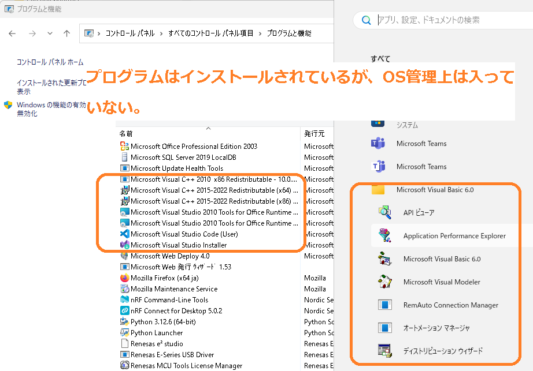Launch Microsoft Visual Basic 6.0 app icon
The image size is (533, 371).
(385, 258)
